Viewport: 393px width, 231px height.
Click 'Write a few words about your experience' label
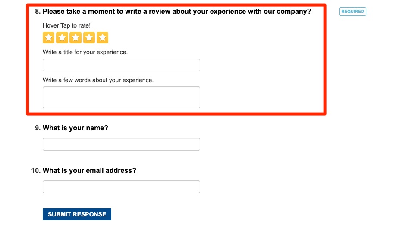click(x=98, y=80)
